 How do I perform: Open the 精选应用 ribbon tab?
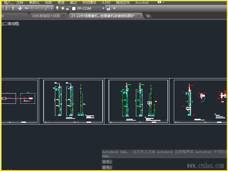(123, 3)
